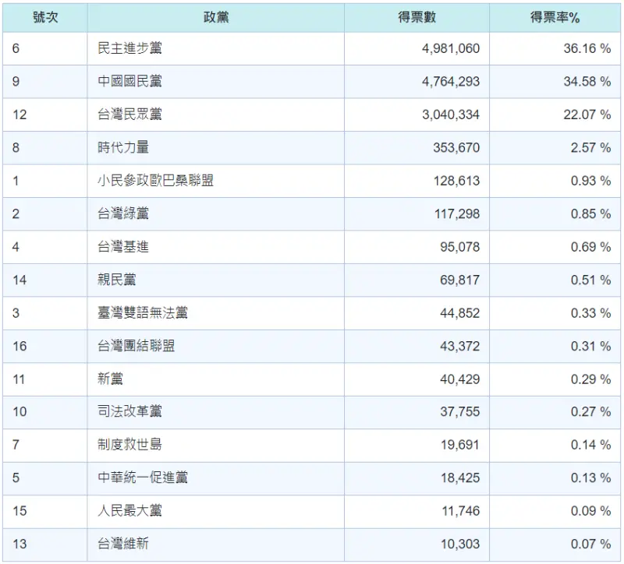This screenshot has height=564, width=624.
Task: Select the party name 台灣基進
Action: pyautogui.click(x=123, y=247)
